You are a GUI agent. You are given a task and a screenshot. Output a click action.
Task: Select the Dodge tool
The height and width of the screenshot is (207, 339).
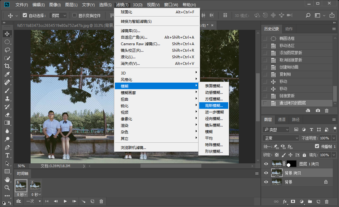pyautogui.click(x=7, y=139)
